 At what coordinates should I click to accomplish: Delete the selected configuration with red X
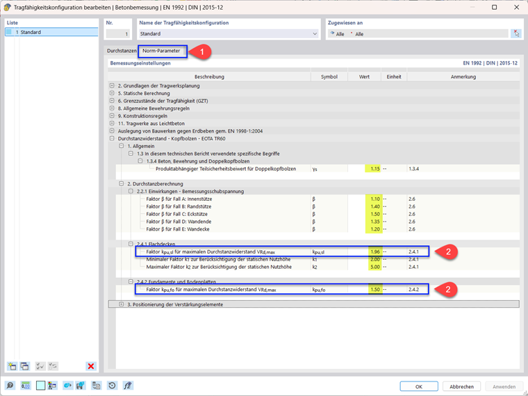[x=91, y=366]
